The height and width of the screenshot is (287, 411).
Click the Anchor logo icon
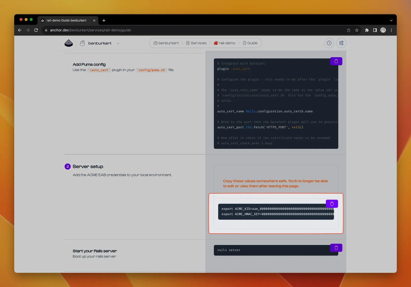pyautogui.click(x=69, y=43)
